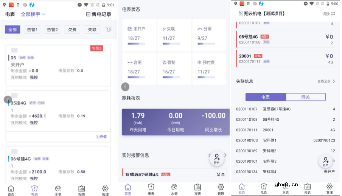Image resolution: width=342 pixels, height=196 pixels.
Task: Open 强制 16/27 status card
Action: (x=174, y=69)
